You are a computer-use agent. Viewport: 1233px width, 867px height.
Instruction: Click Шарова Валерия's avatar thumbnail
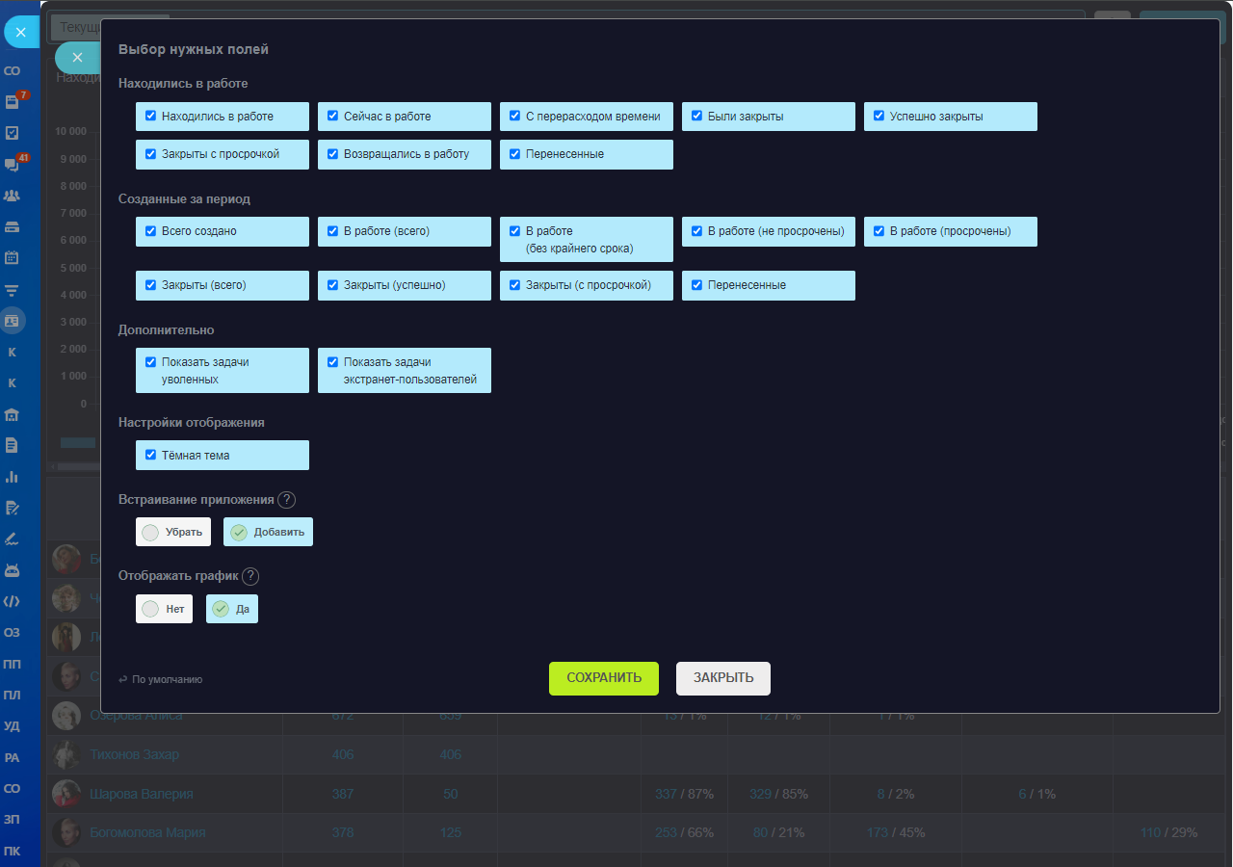click(x=66, y=793)
